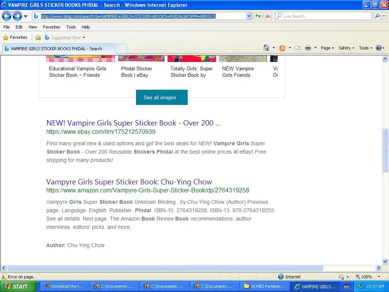The width and height of the screenshot is (389, 292).
Task: Open the Tools command bar menu
Action: (x=366, y=48)
